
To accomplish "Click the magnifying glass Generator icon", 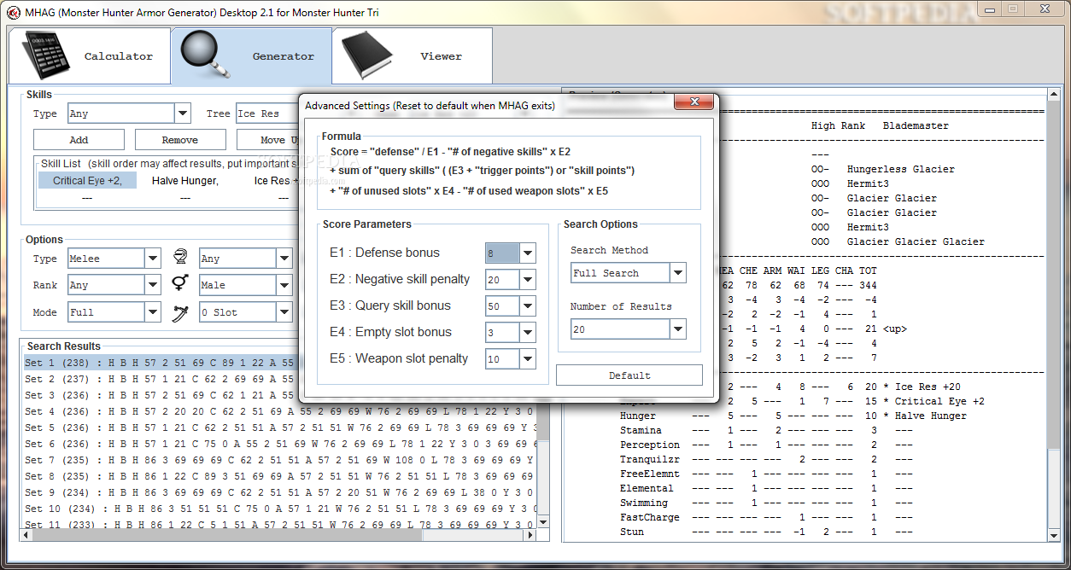I will pos(207,55).
